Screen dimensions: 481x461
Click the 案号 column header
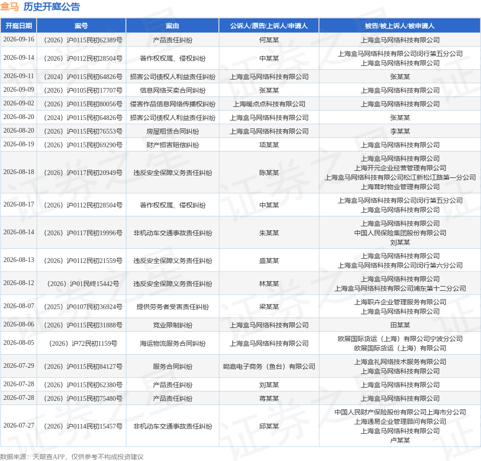[81, 26]
